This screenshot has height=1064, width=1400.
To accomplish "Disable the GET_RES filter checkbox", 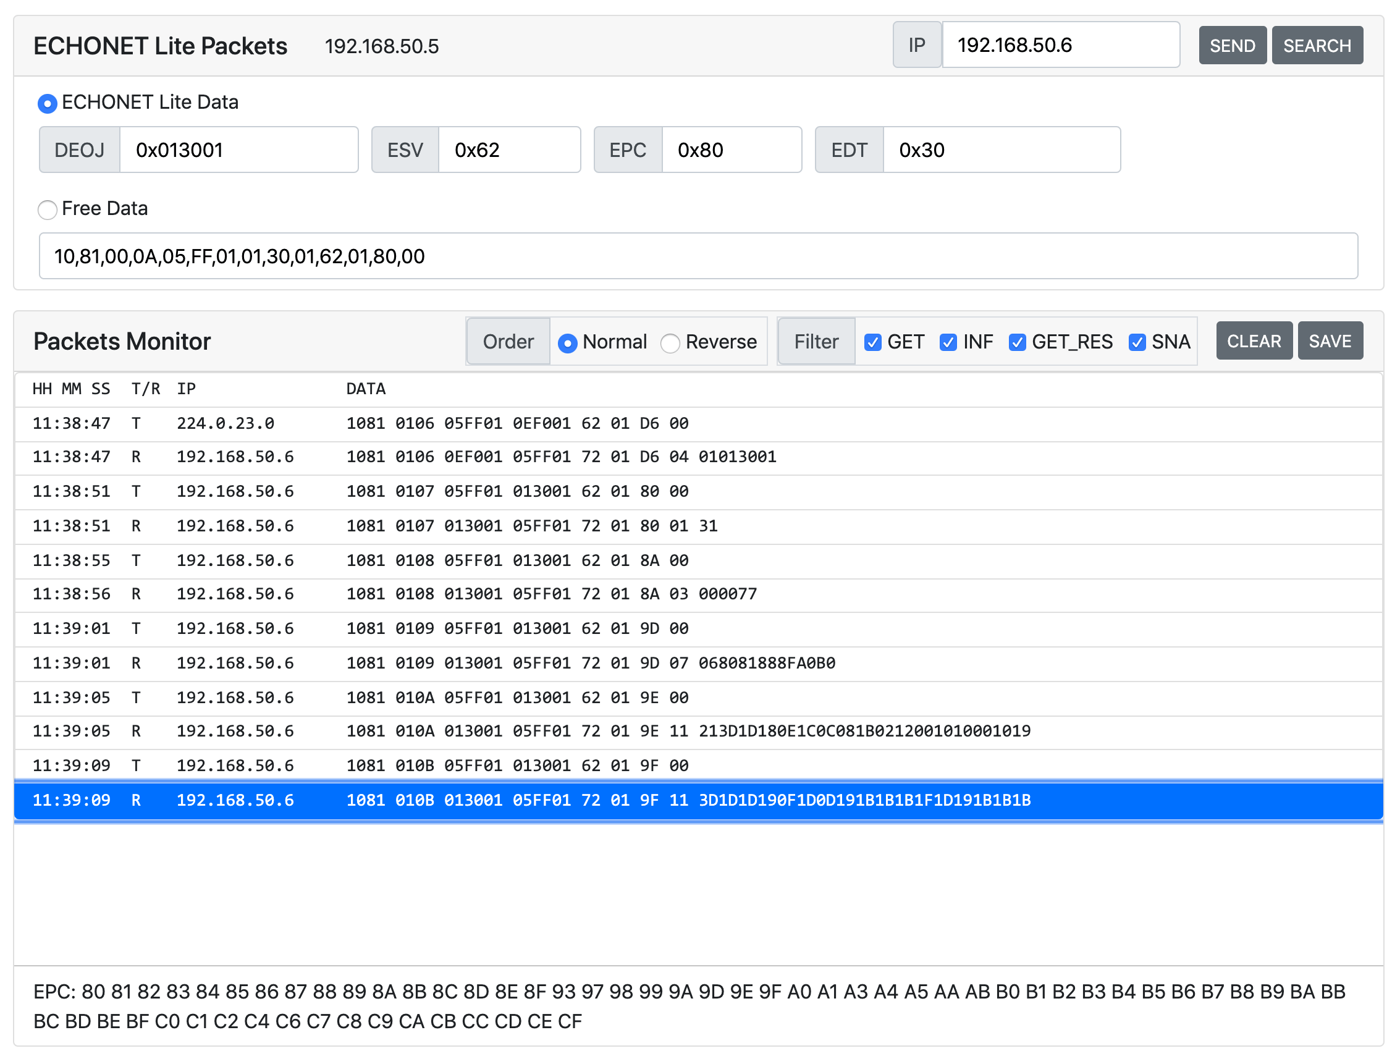I will (x=1016, y=343).
